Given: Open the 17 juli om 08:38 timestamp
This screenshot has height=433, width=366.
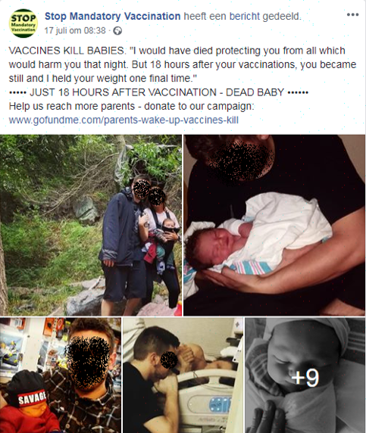Looking at the screenshot, I should tap(75, 30).
